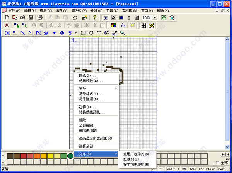Open the 素材库(R) menu
The image size is (232, 173).
coord(130,11)
